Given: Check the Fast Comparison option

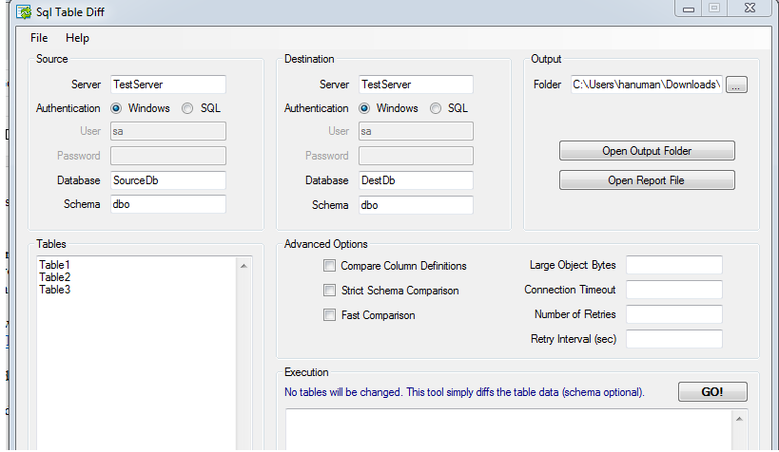Looking at the screenshot, I should (330, 315).
